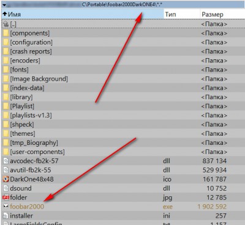Screen dimensions: 245x225
Task: Click <Папка> size cell of [themes] row
Action: coord(214,134)
